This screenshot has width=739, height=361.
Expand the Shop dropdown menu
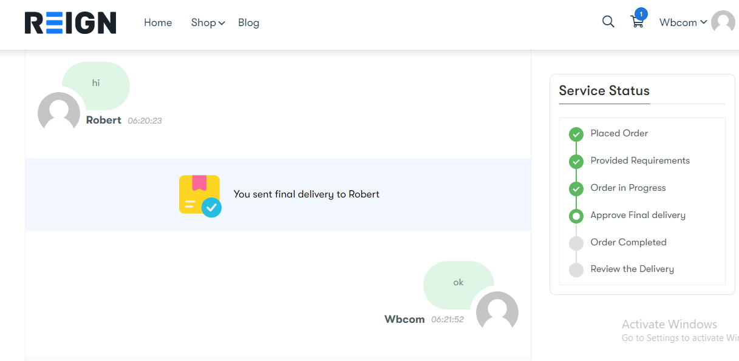coord(208,22)
